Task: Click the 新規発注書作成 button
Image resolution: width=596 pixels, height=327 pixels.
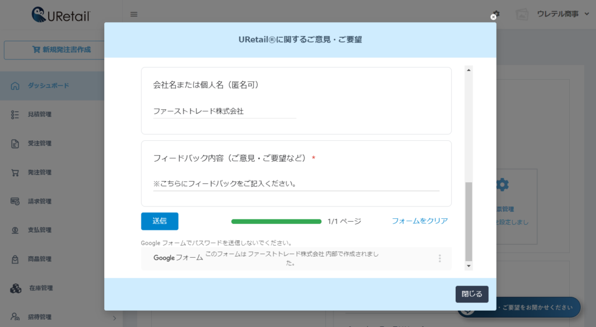Action: click(x=61, y=50)
